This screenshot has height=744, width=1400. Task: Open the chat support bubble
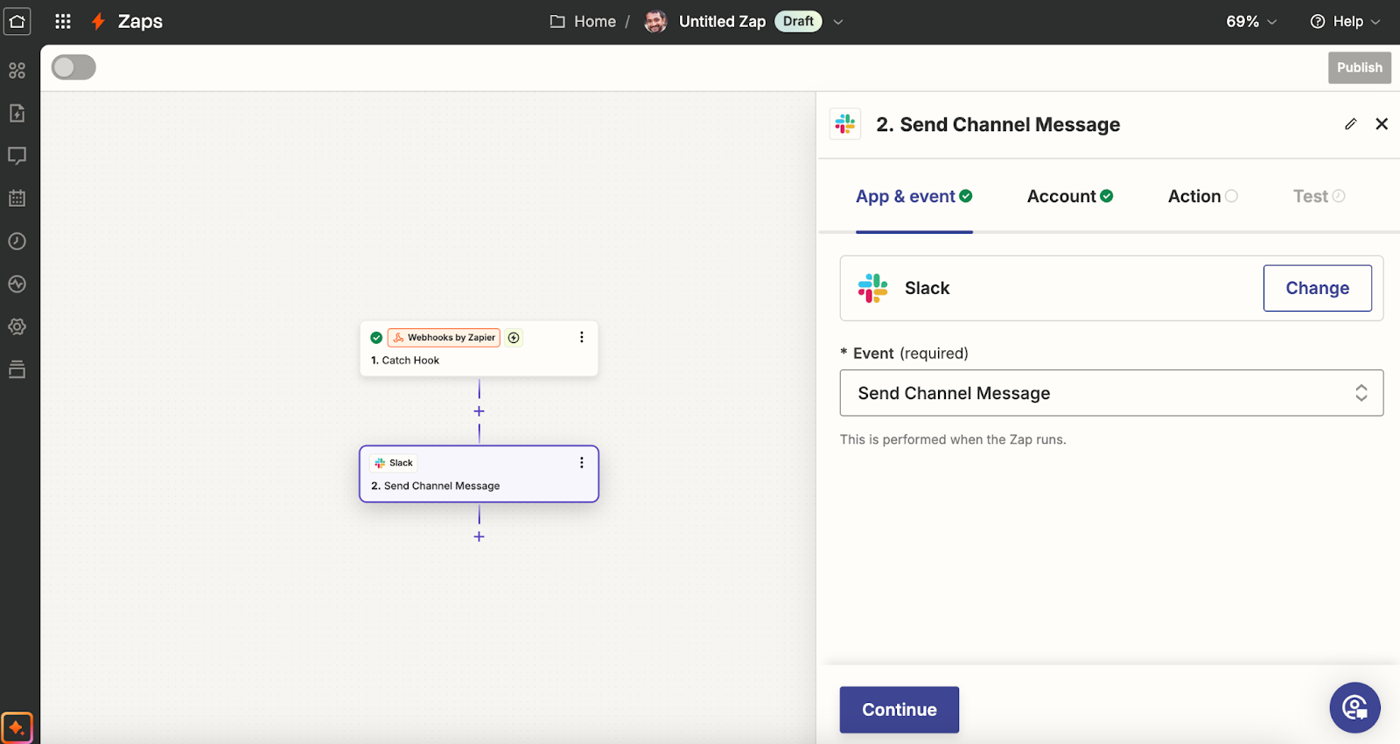[x=1354, y=707]
